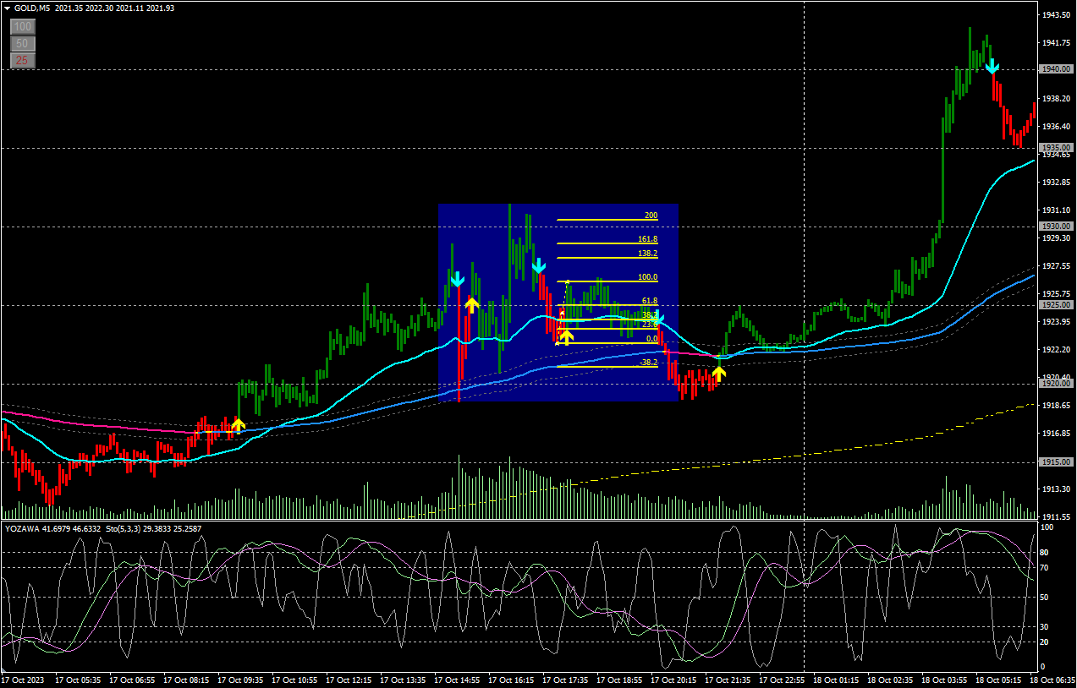The height and width of the screenshot is (688, 1077).
Task: Click the GOLD,M5 symbol label
Action: (x=32, y=8)
